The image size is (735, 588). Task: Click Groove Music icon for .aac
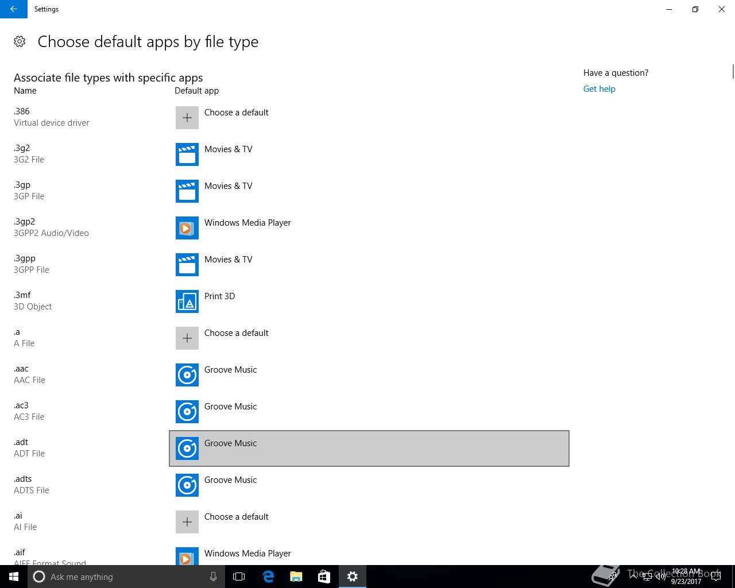(x=187, y=375)
